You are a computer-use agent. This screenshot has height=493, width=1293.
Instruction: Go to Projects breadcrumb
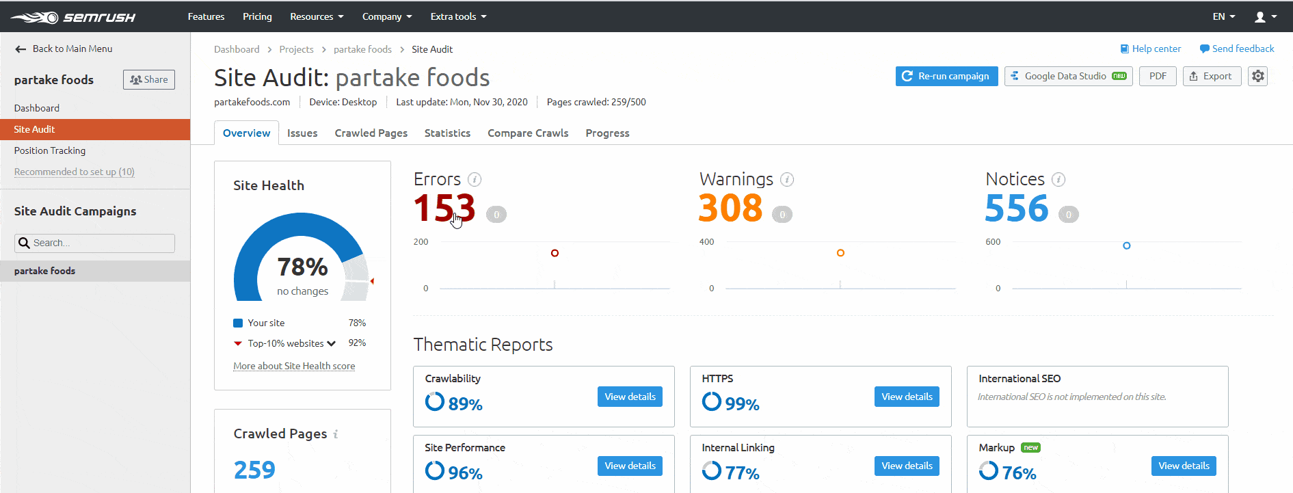click(x=296, y=49)
